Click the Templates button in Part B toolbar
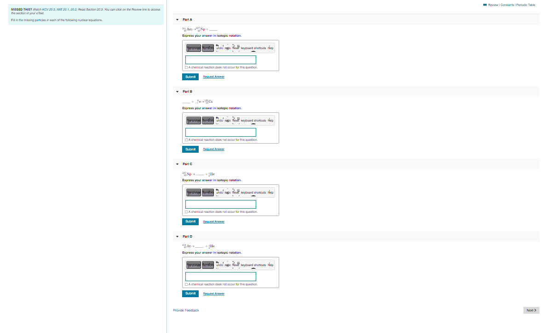Image resolution: width=551 pixels, height=333 pixels. click(x=194, y=121)
